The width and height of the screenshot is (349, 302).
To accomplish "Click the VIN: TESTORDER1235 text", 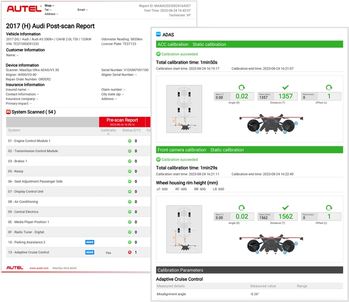I will coord(22,44).
